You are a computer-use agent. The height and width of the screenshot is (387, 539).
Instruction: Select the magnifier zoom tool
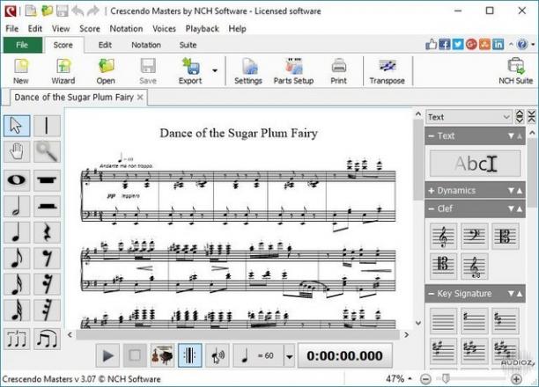[x=47, y=151]
